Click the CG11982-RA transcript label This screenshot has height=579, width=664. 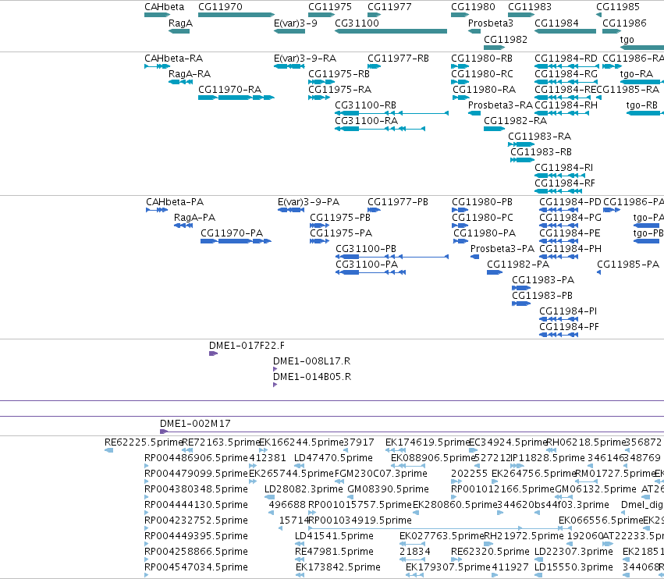[x=516, y=121]
